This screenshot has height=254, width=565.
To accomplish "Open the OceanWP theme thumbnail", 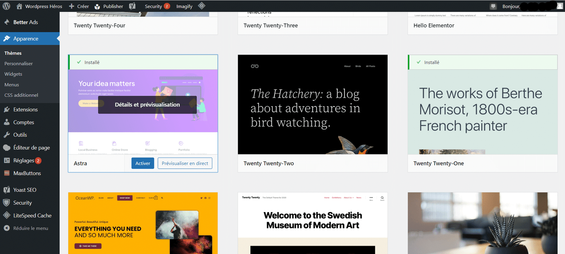I will (143, 223).
